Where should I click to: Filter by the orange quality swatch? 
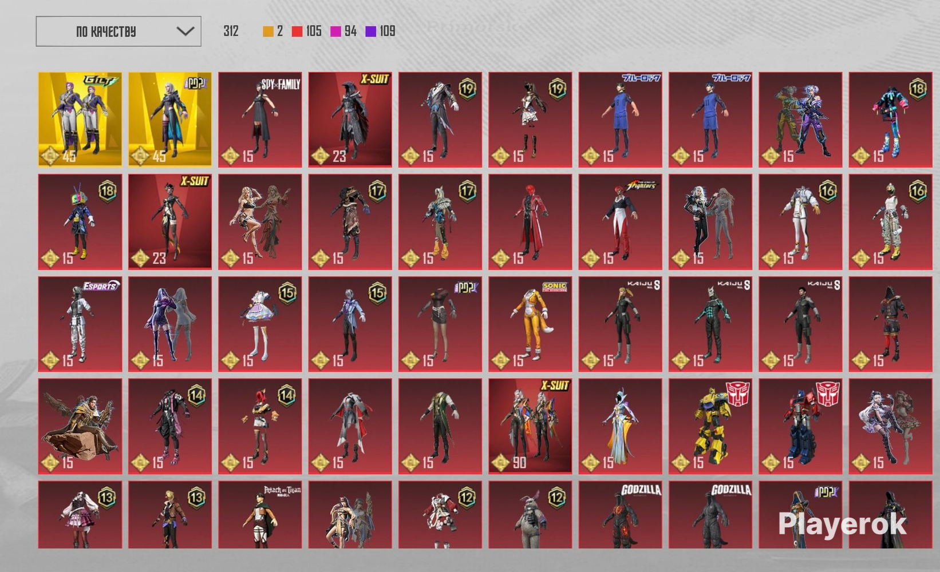[268, 31]
